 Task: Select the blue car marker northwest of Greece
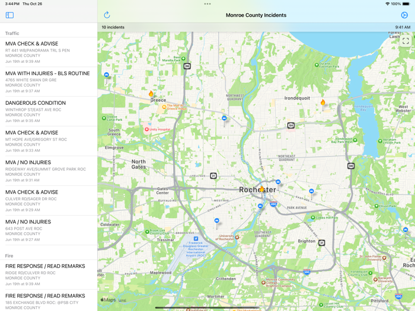pos(106,75)
